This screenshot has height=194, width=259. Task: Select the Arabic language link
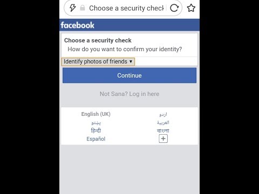click(x=163, y=122)
